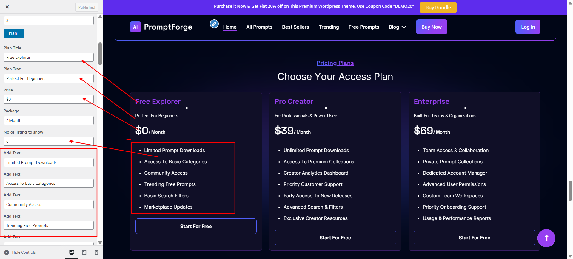
Task: Click the Hide Controls collapse icon
Action: coord(7,252)
